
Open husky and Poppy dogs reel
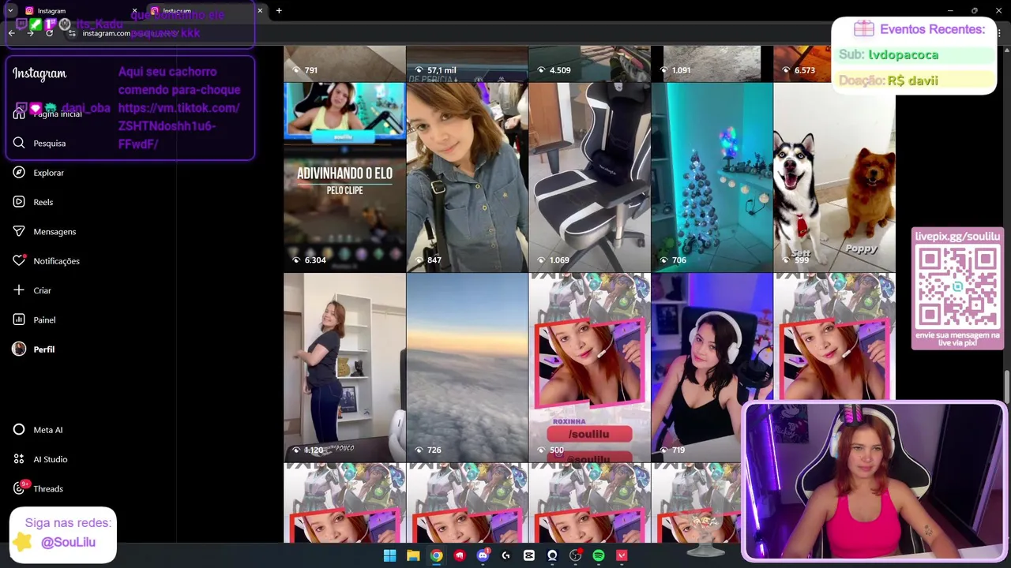tap(834, 177)
